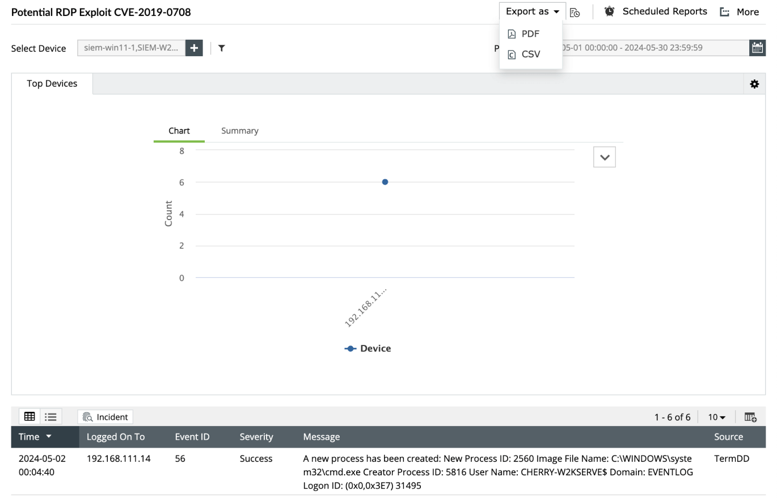Screen dimensions: 777x502
Task: Toggle the Device legend below the chart
Action: [368, 348]
